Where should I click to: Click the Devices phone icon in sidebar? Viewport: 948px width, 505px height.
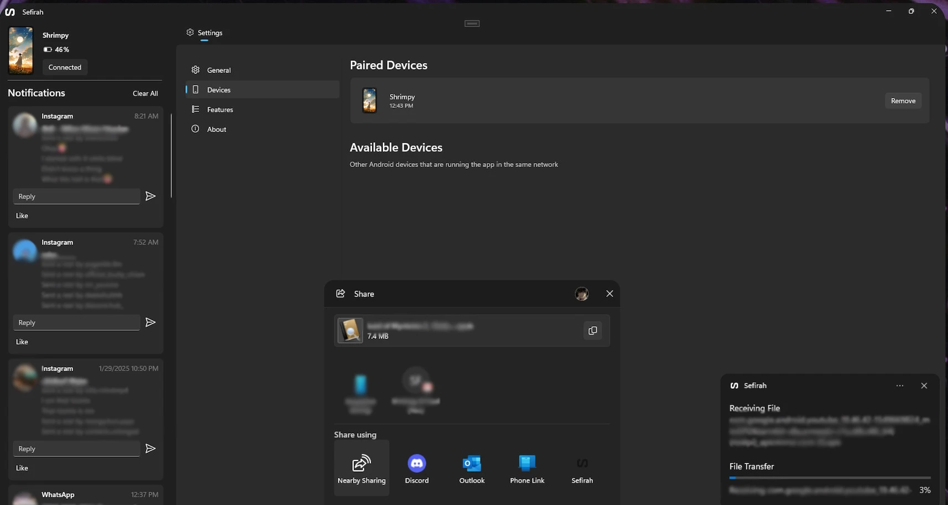(x=195, y=90)
